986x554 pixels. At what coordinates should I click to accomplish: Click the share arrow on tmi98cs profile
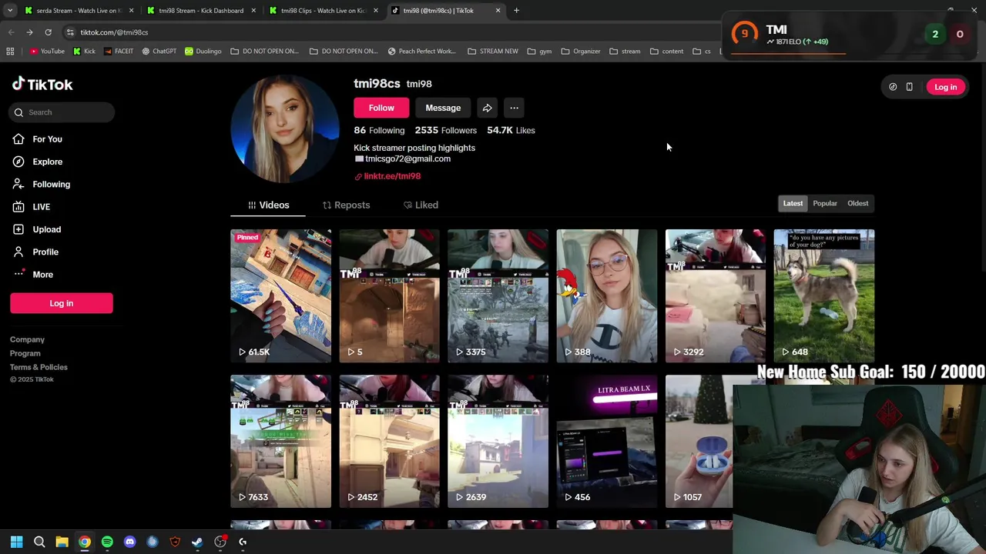[487, 108]
